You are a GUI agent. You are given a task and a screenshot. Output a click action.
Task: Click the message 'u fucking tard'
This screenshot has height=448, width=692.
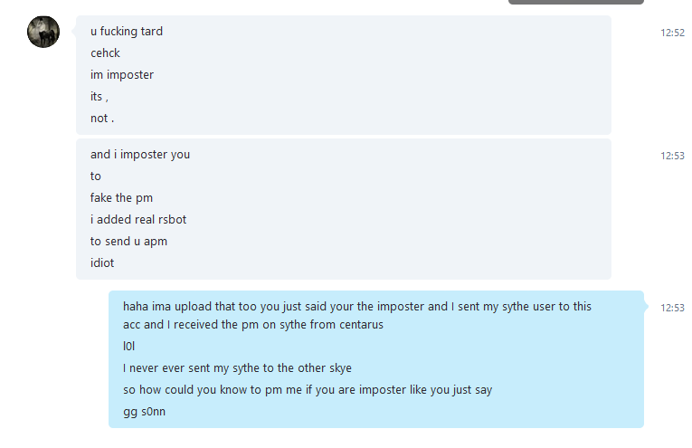tap(127, 32)
